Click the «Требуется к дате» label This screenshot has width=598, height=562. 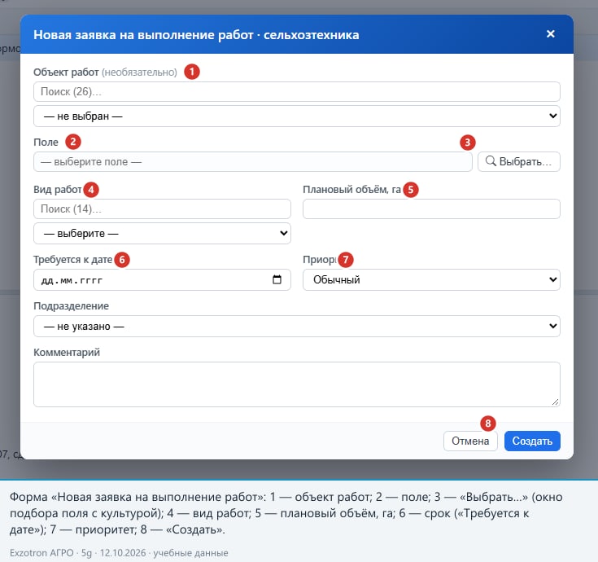(x=73, y=260)
